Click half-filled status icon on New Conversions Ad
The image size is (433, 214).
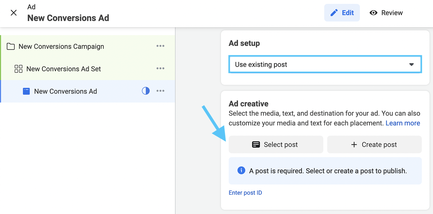tap(146, 91)
